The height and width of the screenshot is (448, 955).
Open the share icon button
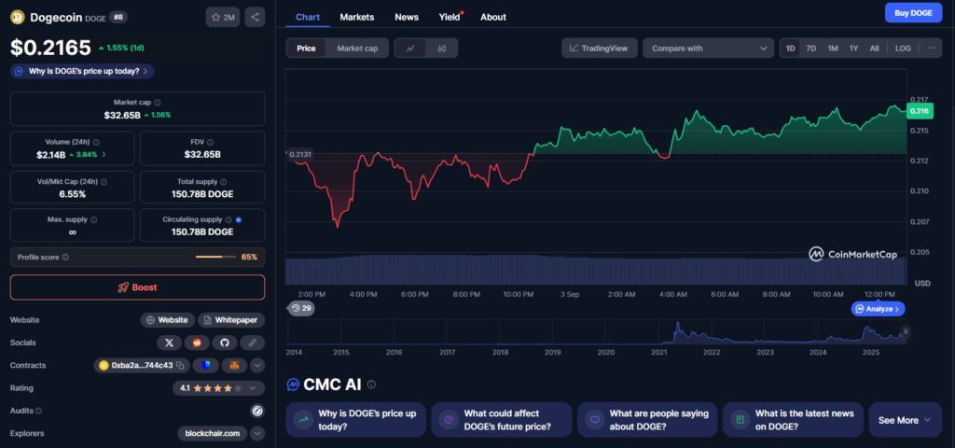[x=255, y=17]
